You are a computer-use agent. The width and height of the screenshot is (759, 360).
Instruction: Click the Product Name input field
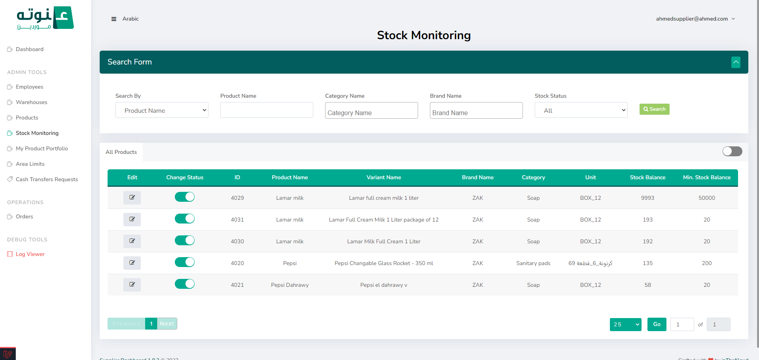point(267,110)
